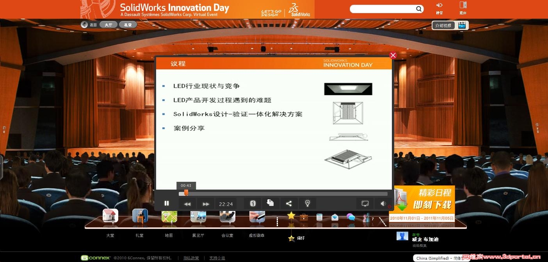The width and height of the screenshot is (548, 262).
Task: Open the video info icon
Action: tap(253, 204)
